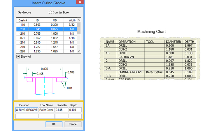Select the Counter Bore radio button

50,13
